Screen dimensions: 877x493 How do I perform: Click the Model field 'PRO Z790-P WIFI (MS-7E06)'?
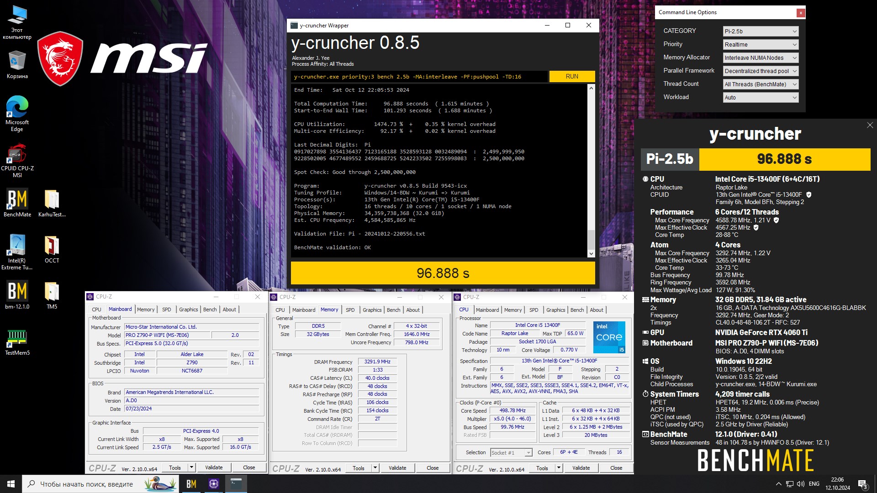[167, 335]
